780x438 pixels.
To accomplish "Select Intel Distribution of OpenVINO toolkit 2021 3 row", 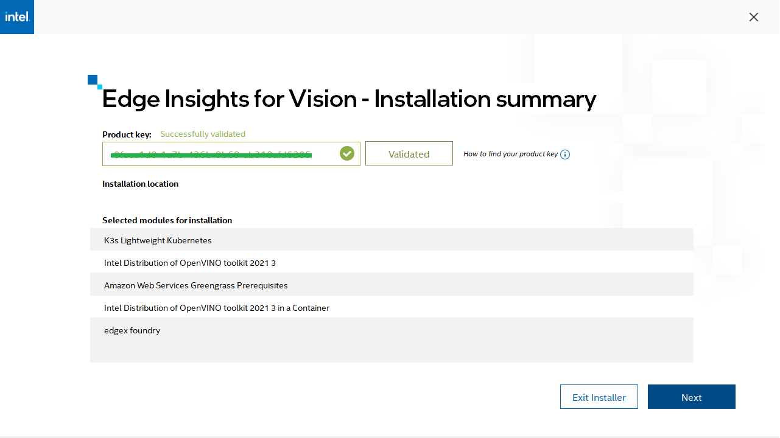I will coord(392,263).
